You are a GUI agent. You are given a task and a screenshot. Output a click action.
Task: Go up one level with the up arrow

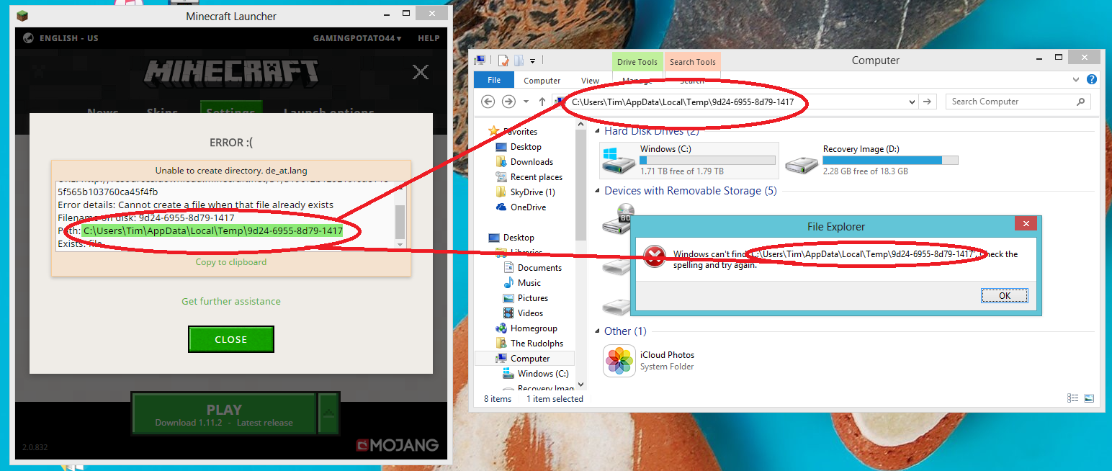tap(542, 102)
